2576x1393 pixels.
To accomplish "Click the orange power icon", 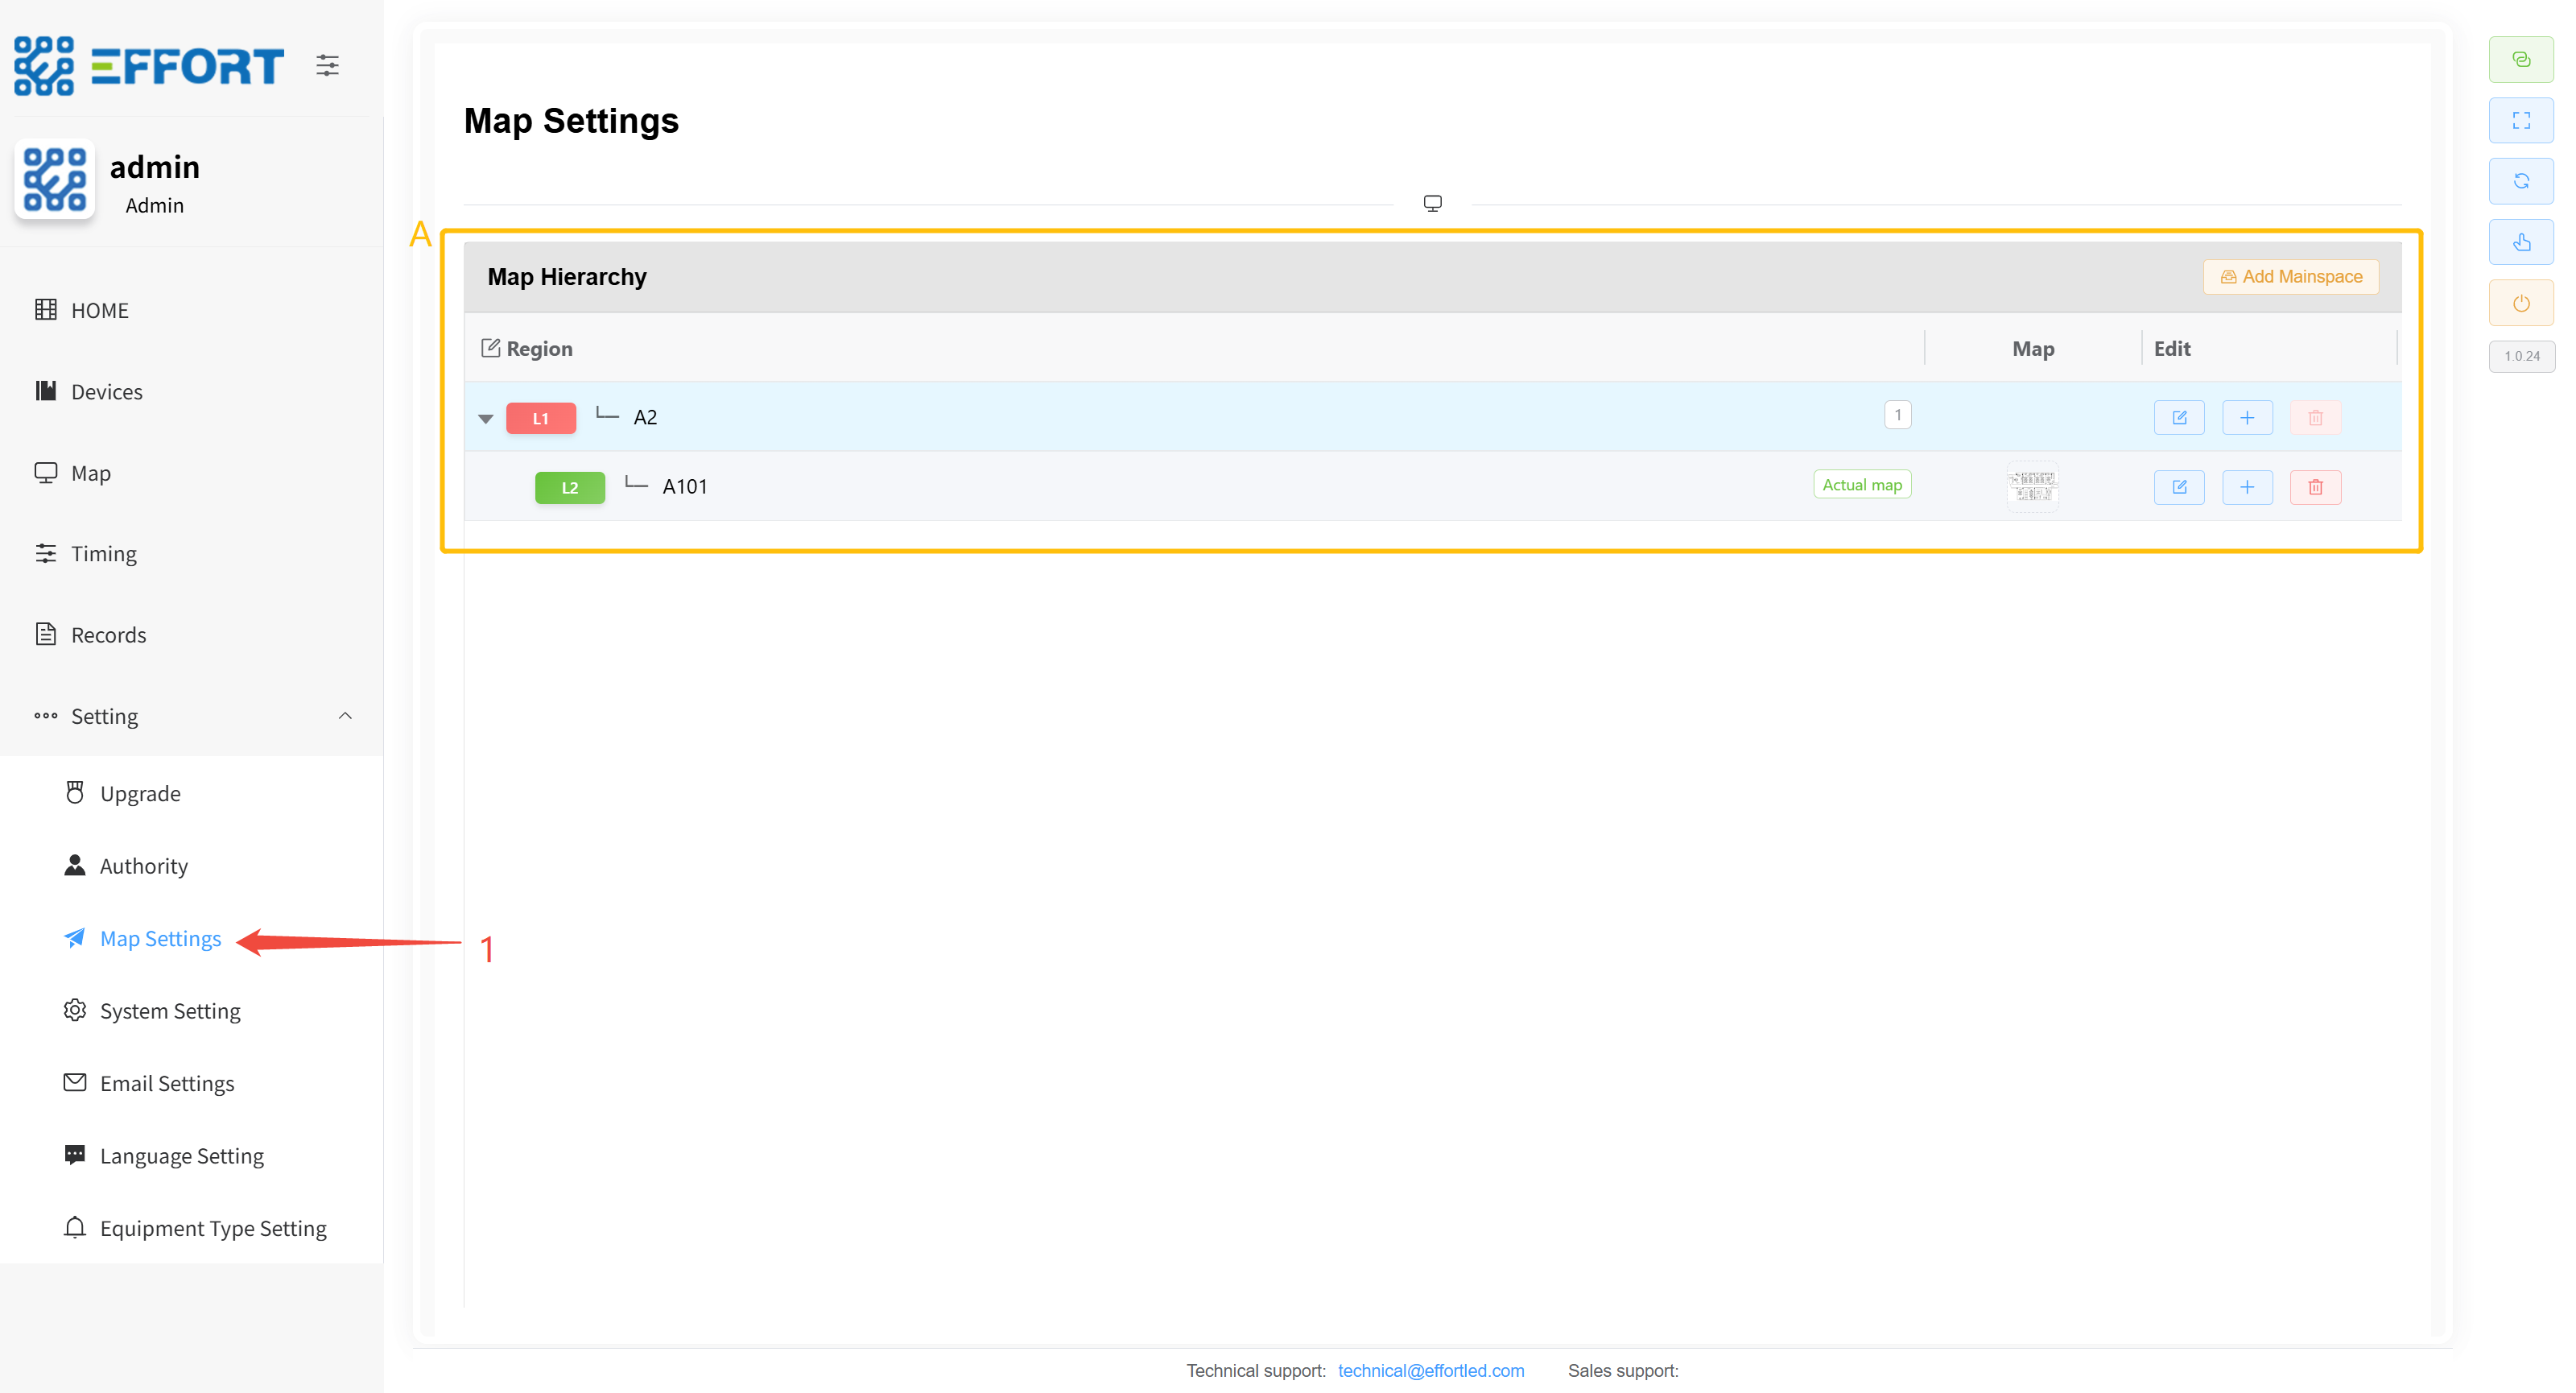I will point(2521,303).
